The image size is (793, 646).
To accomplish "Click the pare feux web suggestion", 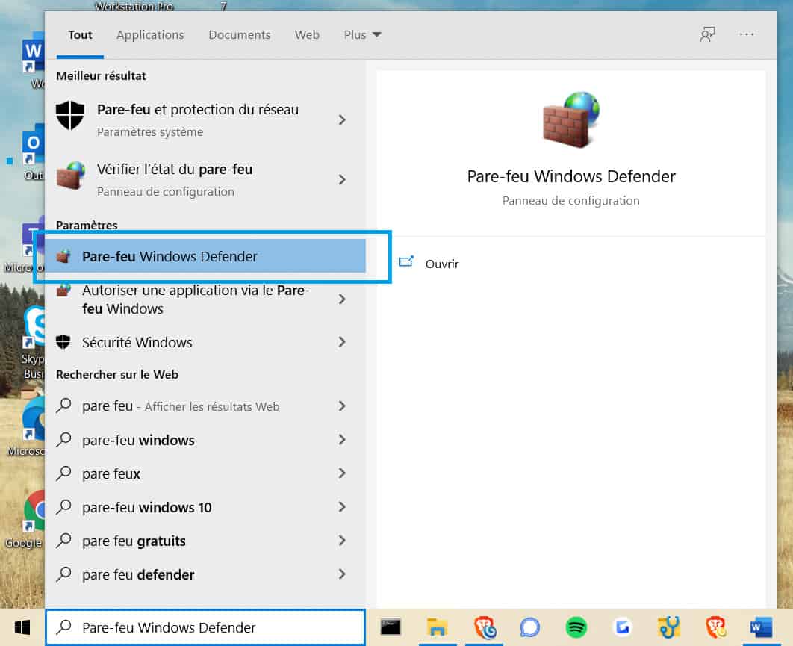I will [x=205, y=473].
